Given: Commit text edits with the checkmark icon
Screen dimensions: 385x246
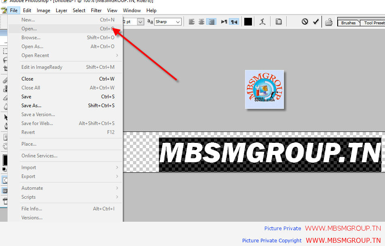Looking at the screenshot, I should pyautogui.click(x=316, y=21).
